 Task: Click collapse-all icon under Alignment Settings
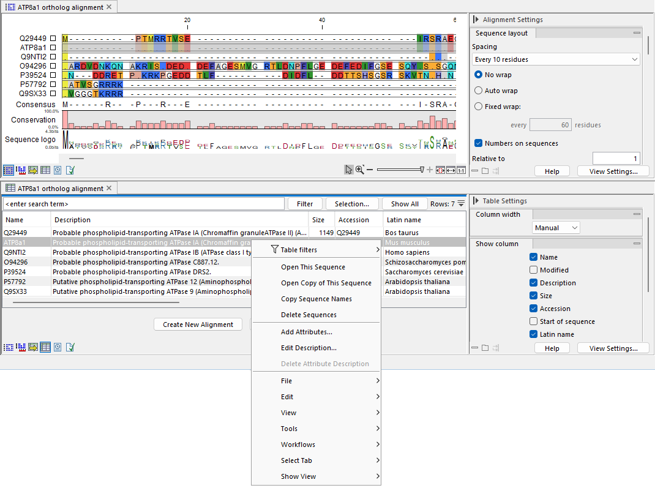pyautogui.click(x=475, y=171)
